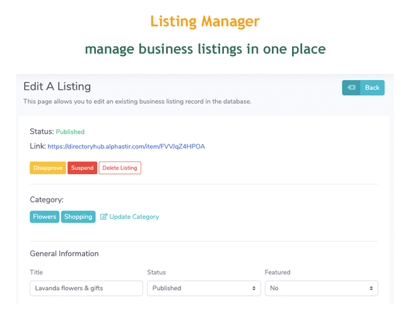The height and width of the screenshot is (309, 410).
Task: Click the General Information section heading
Action: pos(64,254)
